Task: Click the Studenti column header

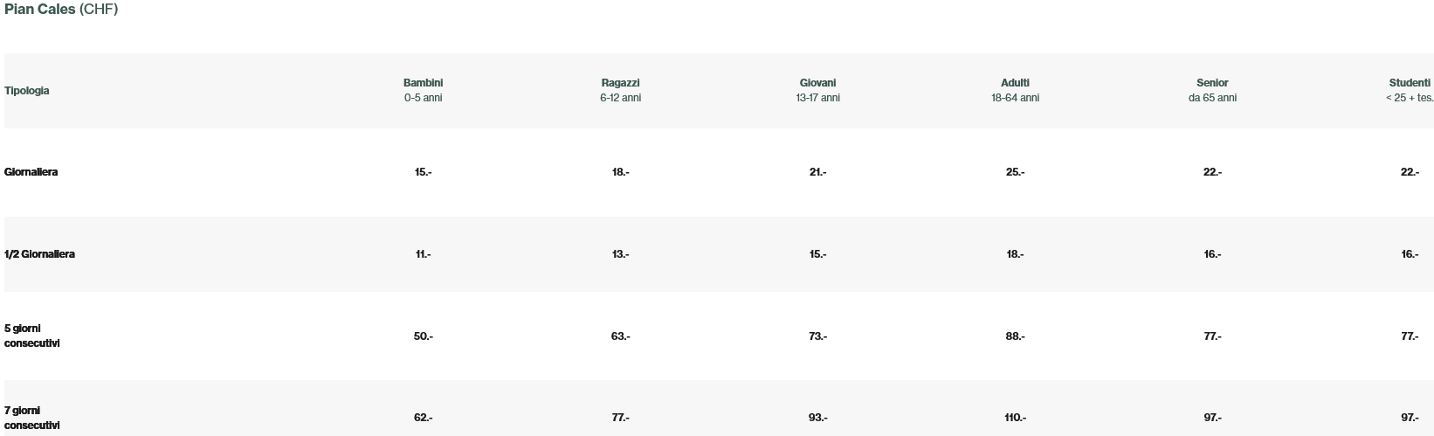Action: pos(1410,90)
